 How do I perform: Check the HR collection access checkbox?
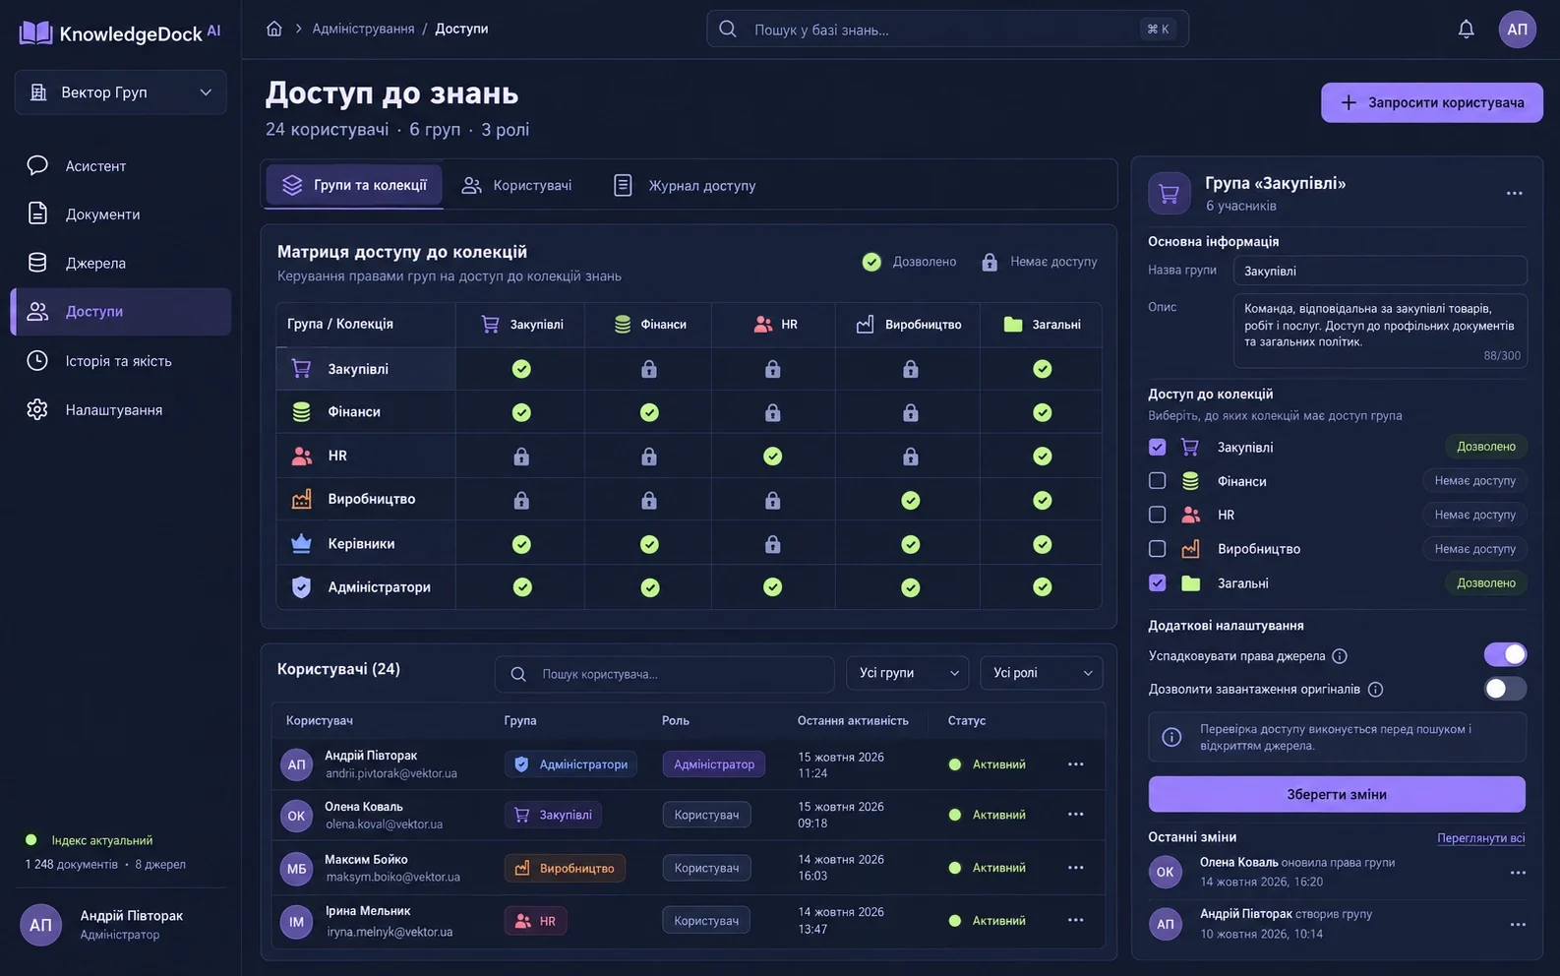[x=1158, y=515]
